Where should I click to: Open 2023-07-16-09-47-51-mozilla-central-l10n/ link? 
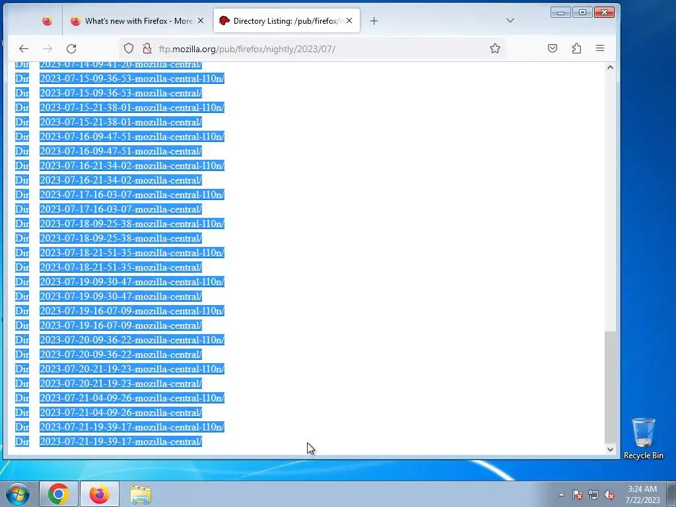(132, 137)
